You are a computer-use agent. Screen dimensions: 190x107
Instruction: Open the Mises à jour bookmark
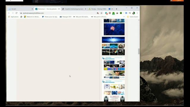[x=50, y=17]
